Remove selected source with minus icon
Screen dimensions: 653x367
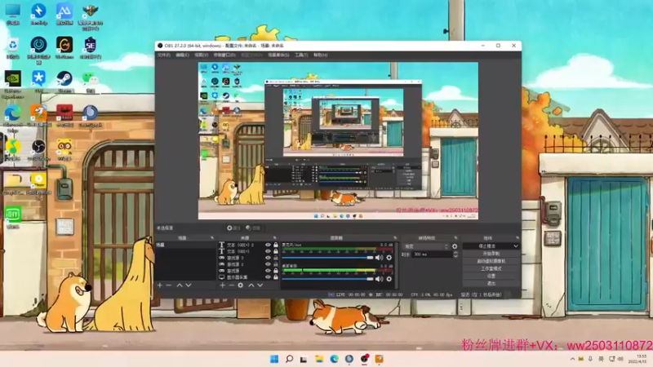point(231,285)
